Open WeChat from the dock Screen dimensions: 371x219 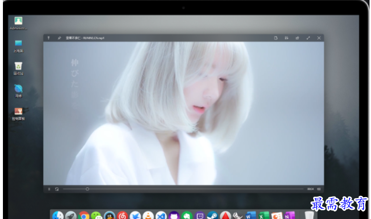[x=97, y=216]
